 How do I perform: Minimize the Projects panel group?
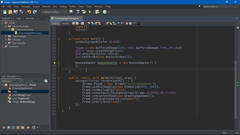click(x=46, y=19)
